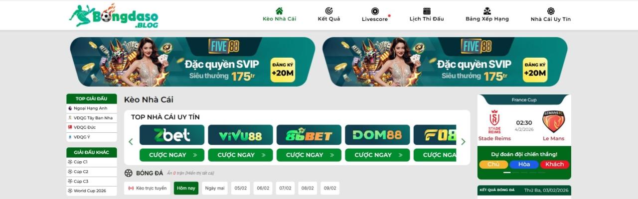The height and width of the screenshot is (199, 638).
Task: Open Lịch Thi Đấu calendar icon
Action: coord(427,11)
